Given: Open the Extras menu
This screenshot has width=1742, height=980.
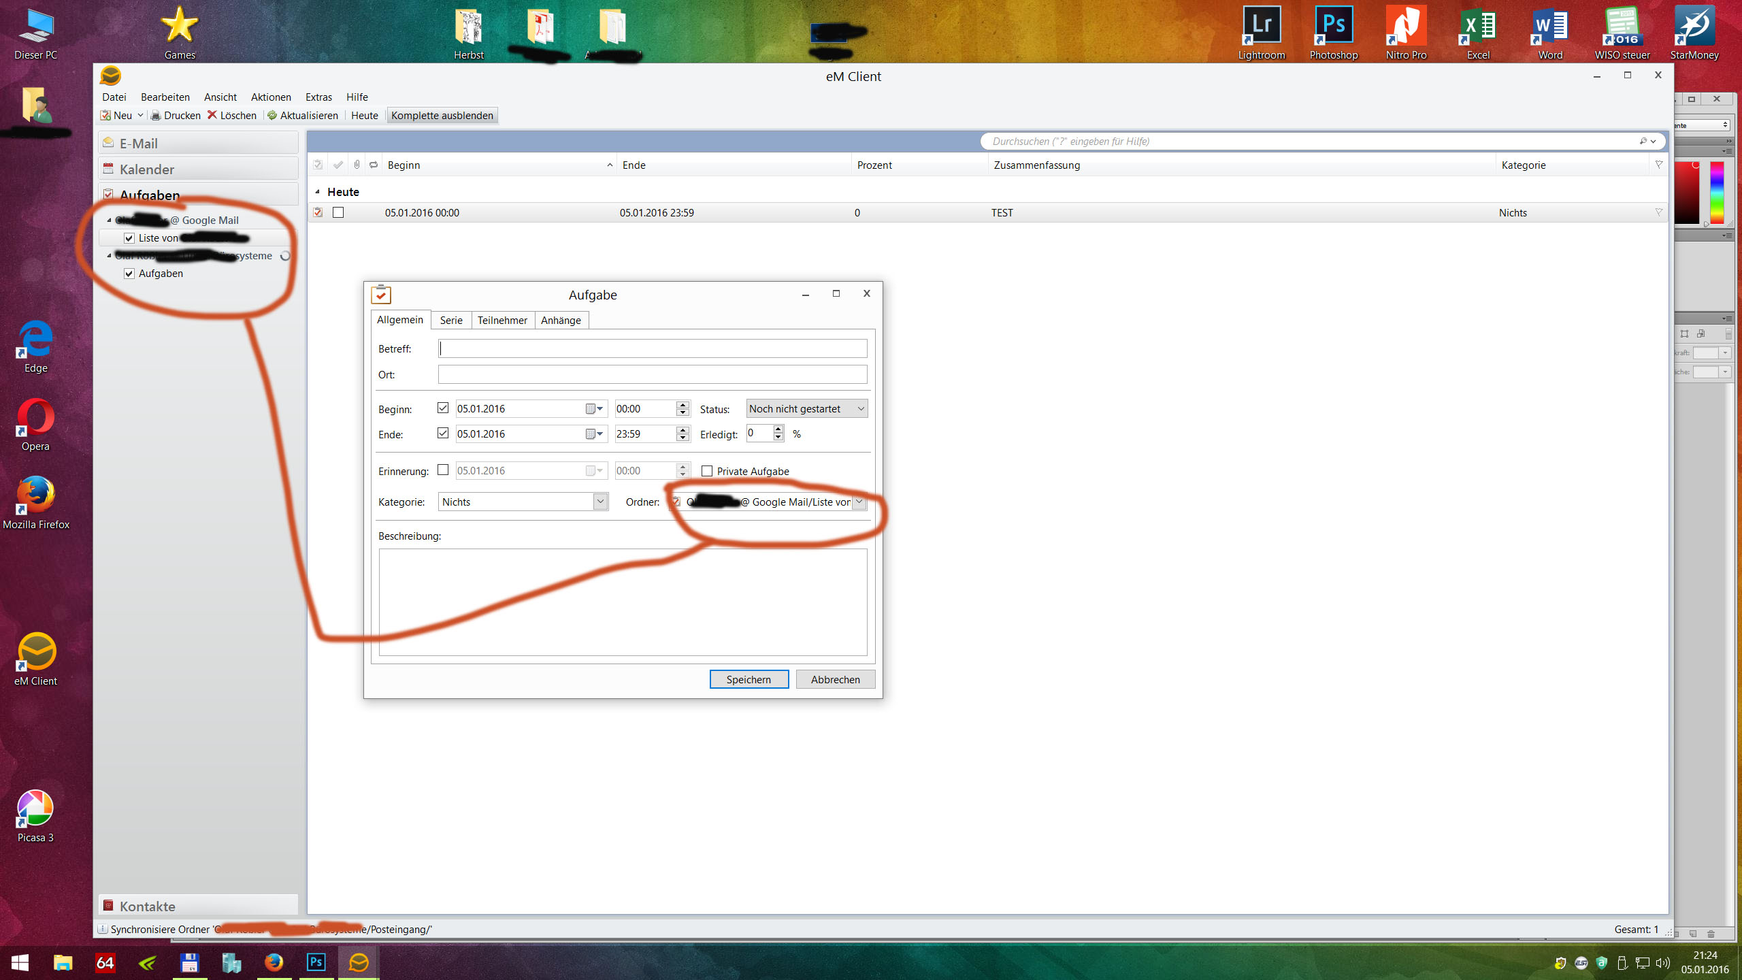Looking at the screenshot, I should pyautogui.click(x=318, y=97).
